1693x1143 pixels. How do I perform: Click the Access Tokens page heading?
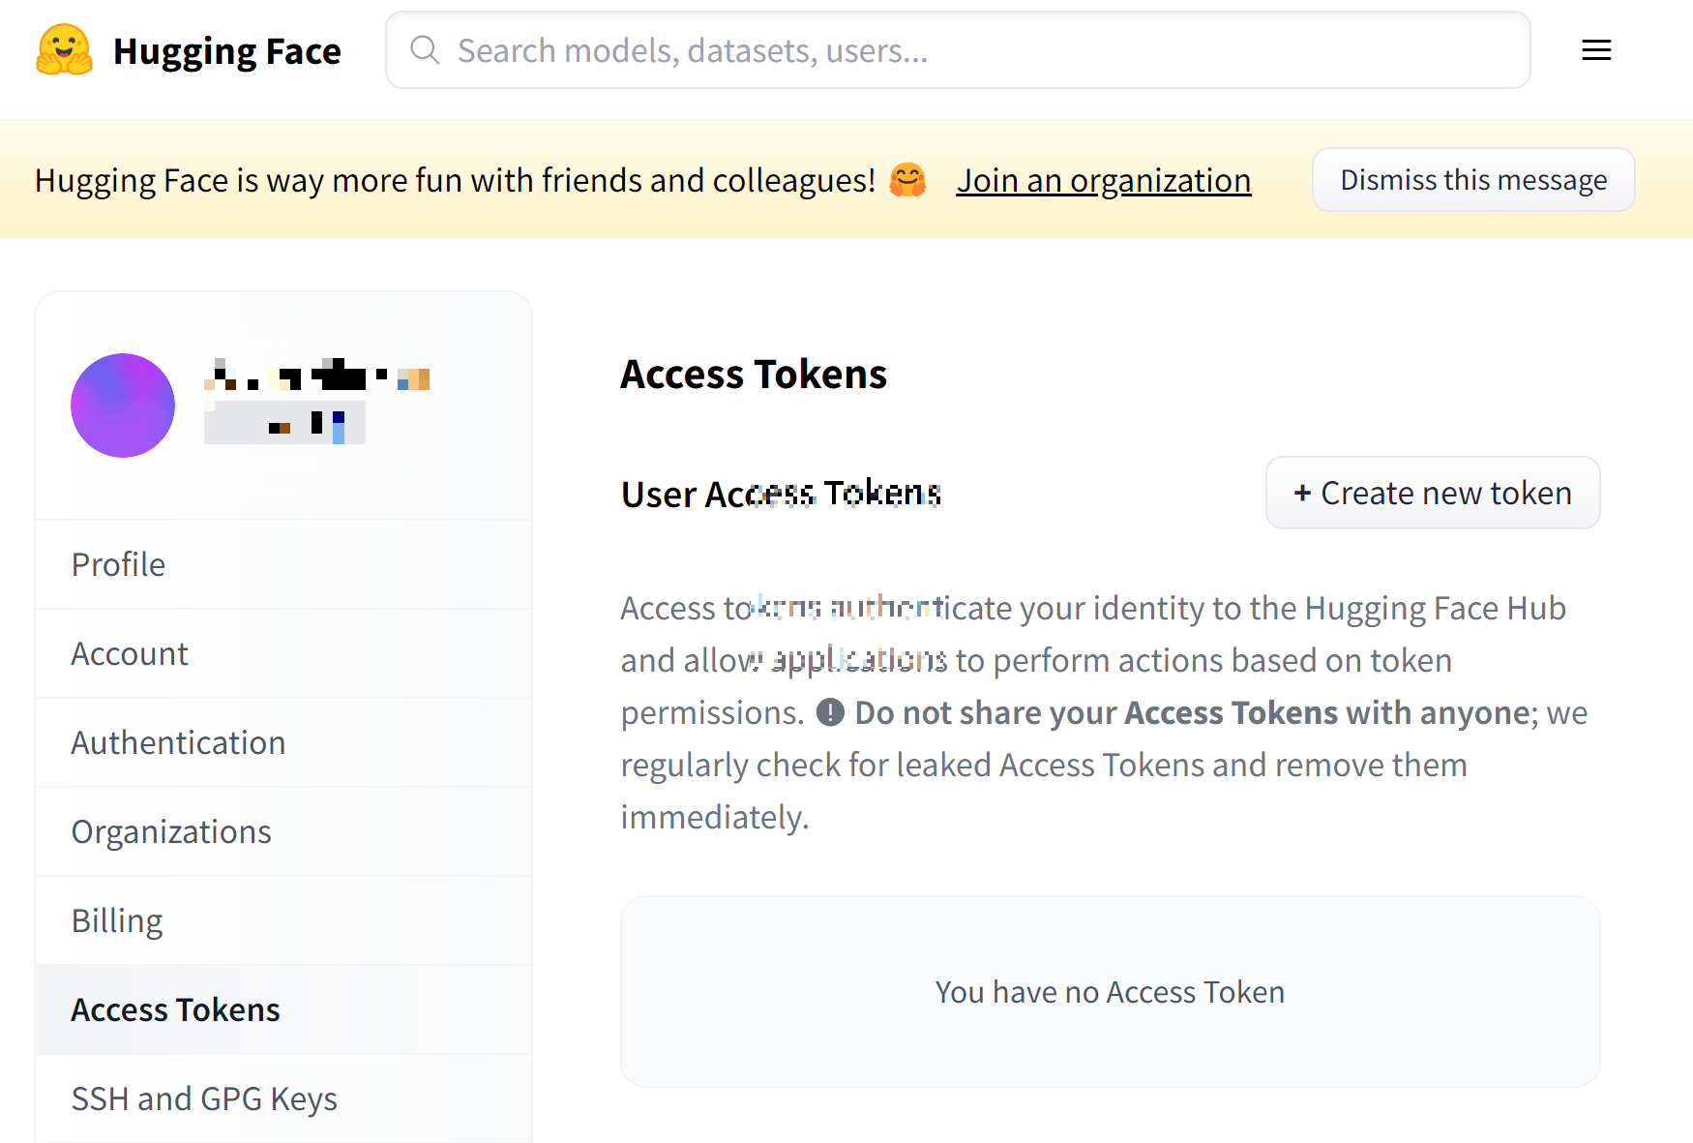point(754,374)
